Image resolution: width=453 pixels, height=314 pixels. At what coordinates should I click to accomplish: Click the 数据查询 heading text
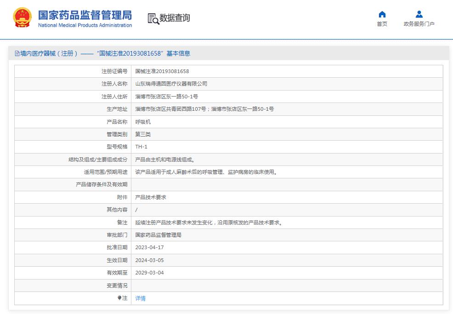(175, 18)
